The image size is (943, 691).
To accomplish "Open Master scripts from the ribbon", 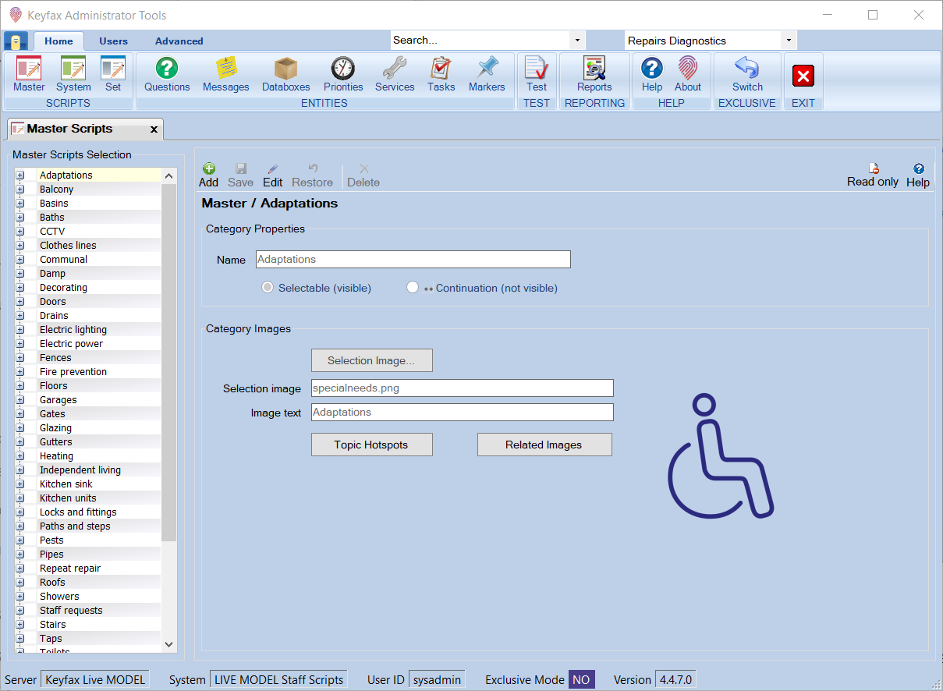I will (x=29, y=74).
